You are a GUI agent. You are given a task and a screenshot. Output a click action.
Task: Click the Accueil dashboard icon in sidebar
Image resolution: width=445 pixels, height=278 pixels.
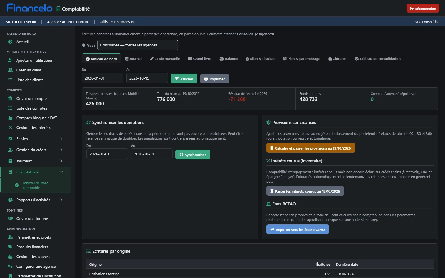(10, 42)
